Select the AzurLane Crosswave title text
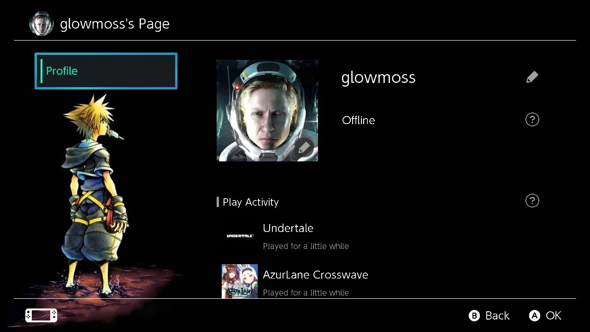This screenshot has height=332, width=590. (x=315, y=275)
